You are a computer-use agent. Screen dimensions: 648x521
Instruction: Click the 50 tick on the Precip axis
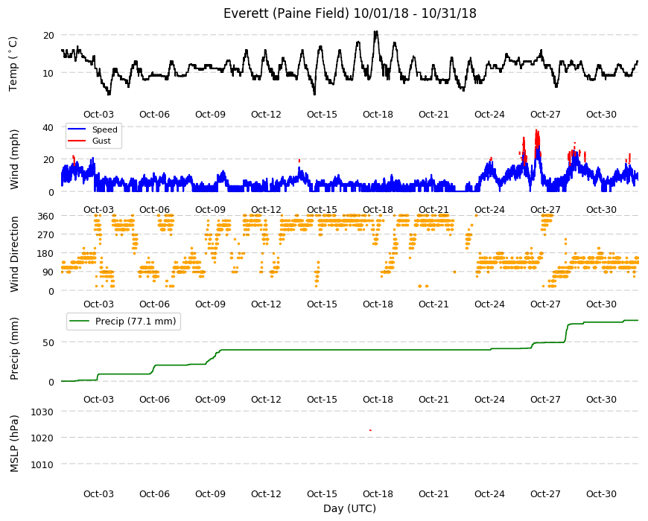[x=48, y=342]
